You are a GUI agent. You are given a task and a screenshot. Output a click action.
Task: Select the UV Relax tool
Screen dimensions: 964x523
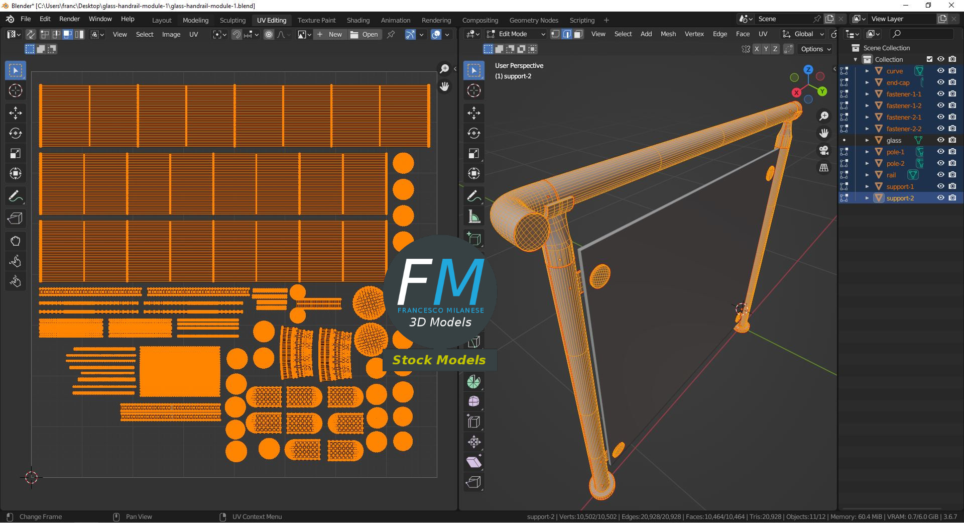click(16, 261)
